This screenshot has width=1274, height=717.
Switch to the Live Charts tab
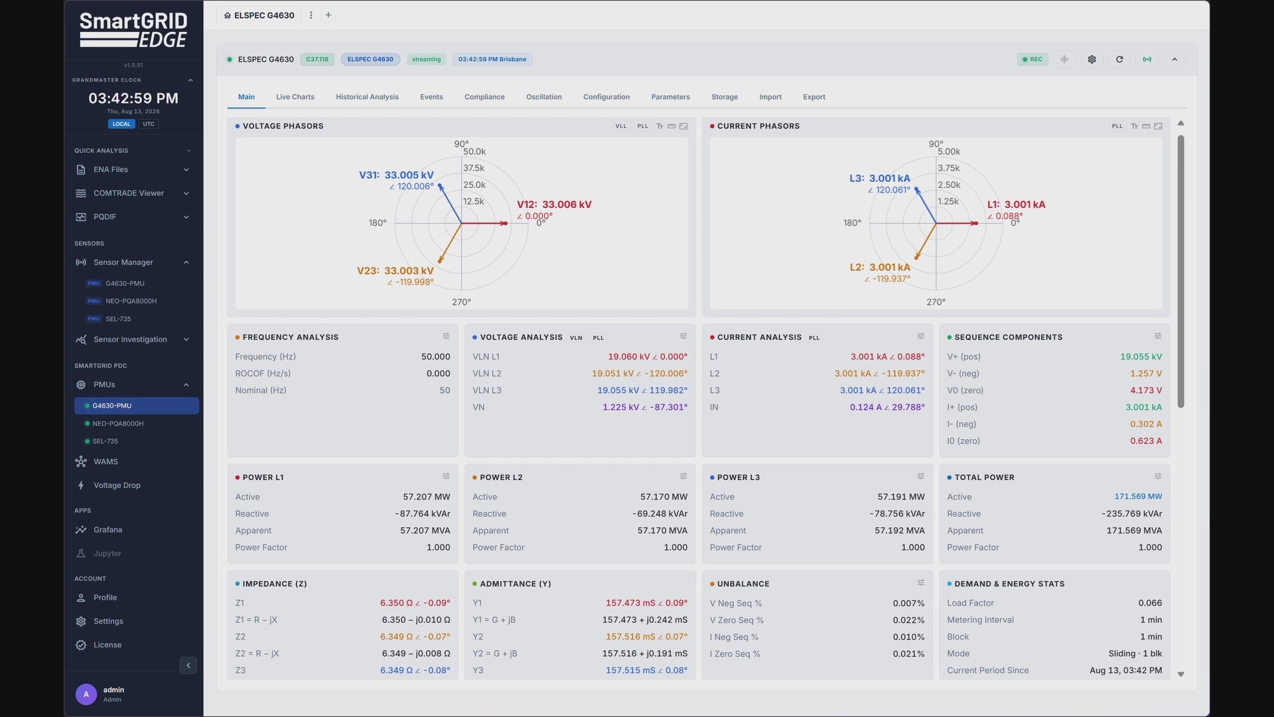pyautogui.click(x=295, y=97)
